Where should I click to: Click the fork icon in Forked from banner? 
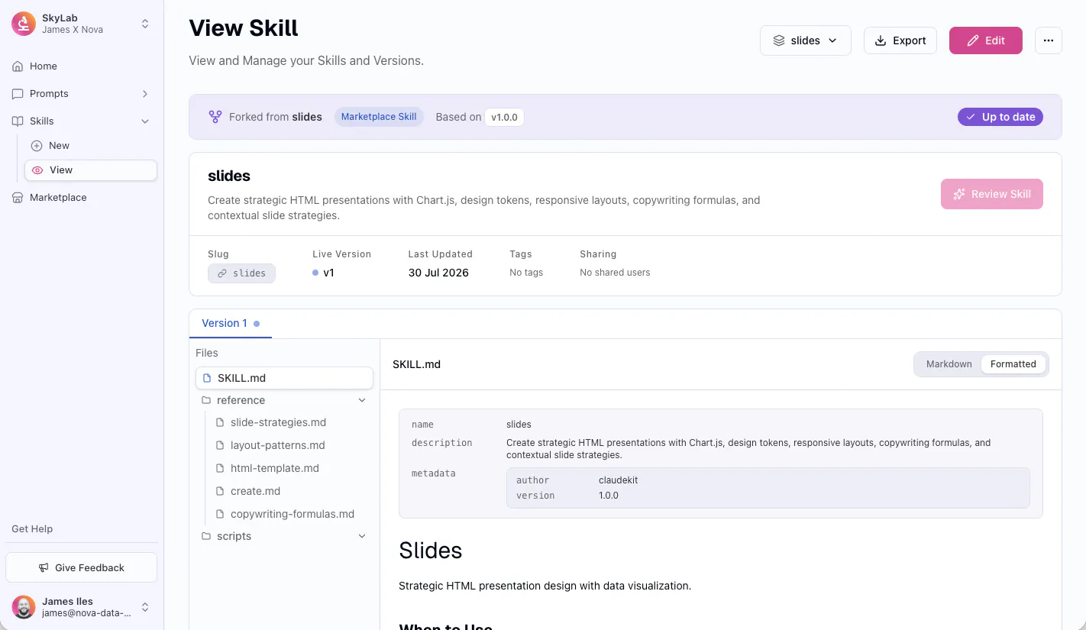215,117
